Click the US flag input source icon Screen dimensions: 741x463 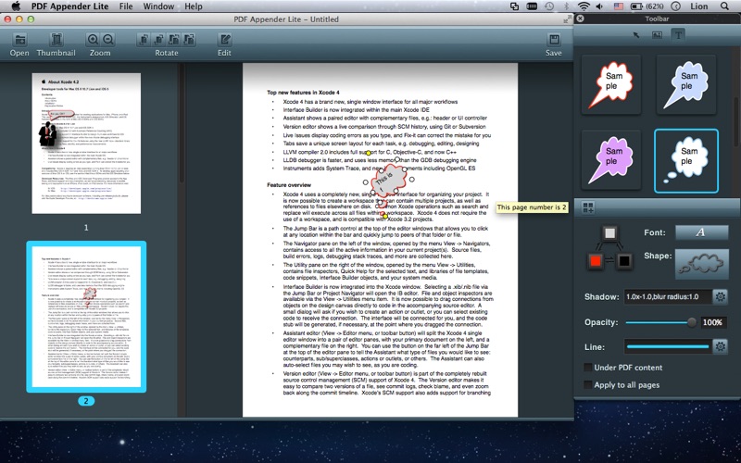point(619,6)
